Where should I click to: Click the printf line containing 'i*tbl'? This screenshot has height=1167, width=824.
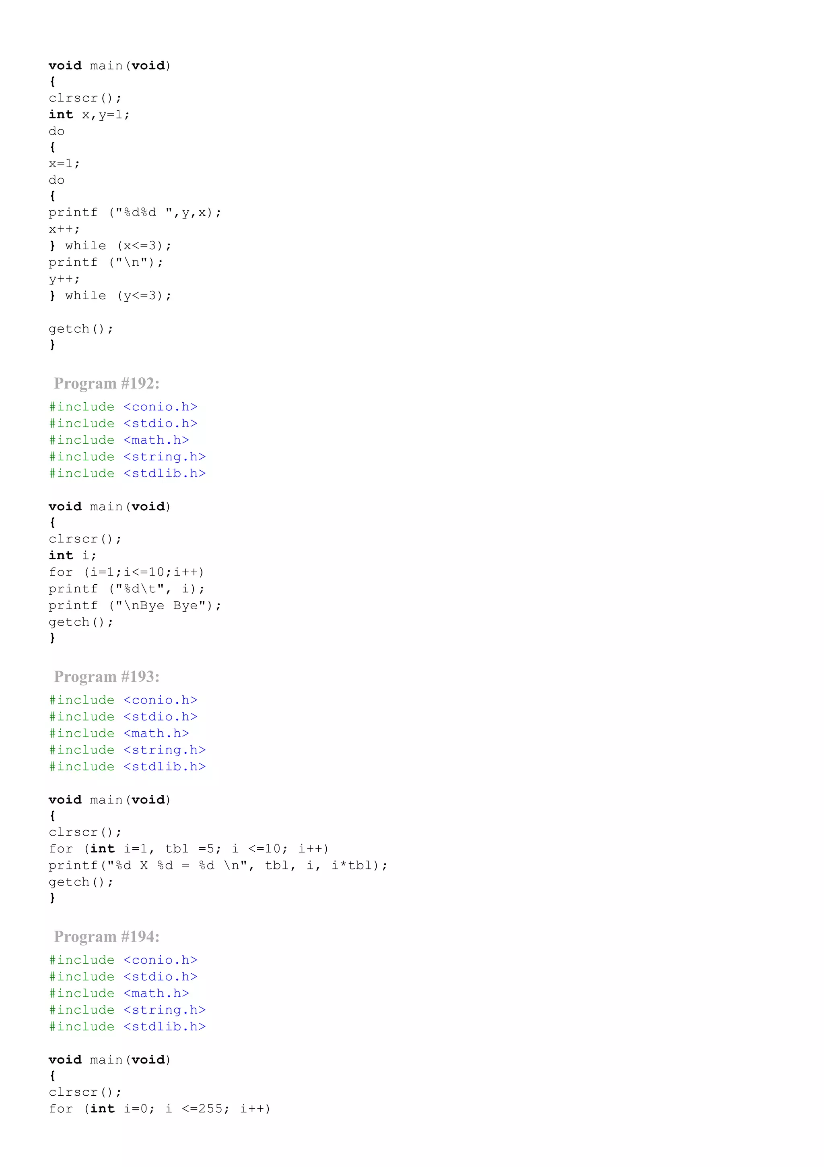[218, 866]
